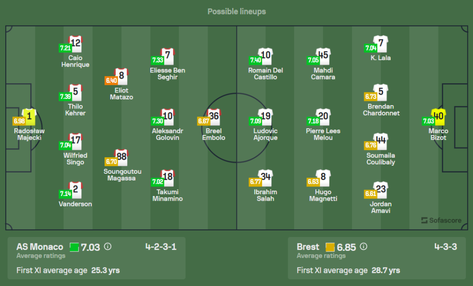Click Eliot Matazo's orange 6.40 rating badge
473x286 pixels.
pos(111,80)
